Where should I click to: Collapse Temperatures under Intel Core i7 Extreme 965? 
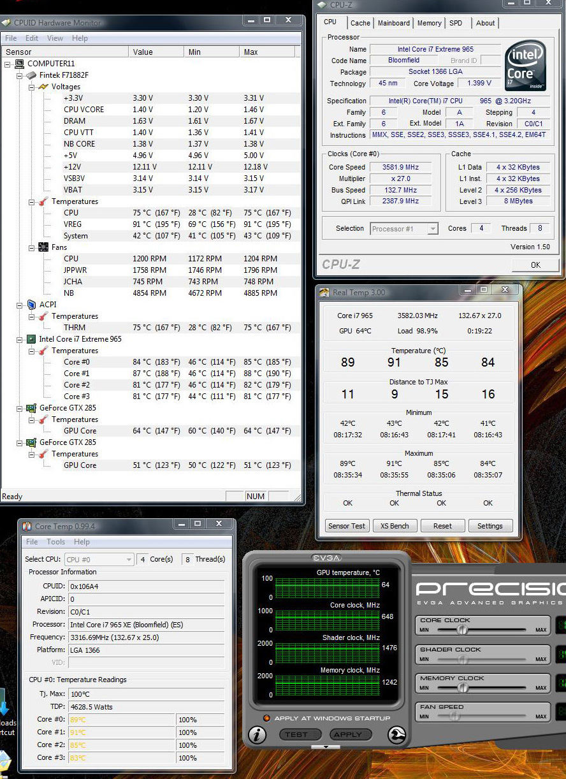31,351
